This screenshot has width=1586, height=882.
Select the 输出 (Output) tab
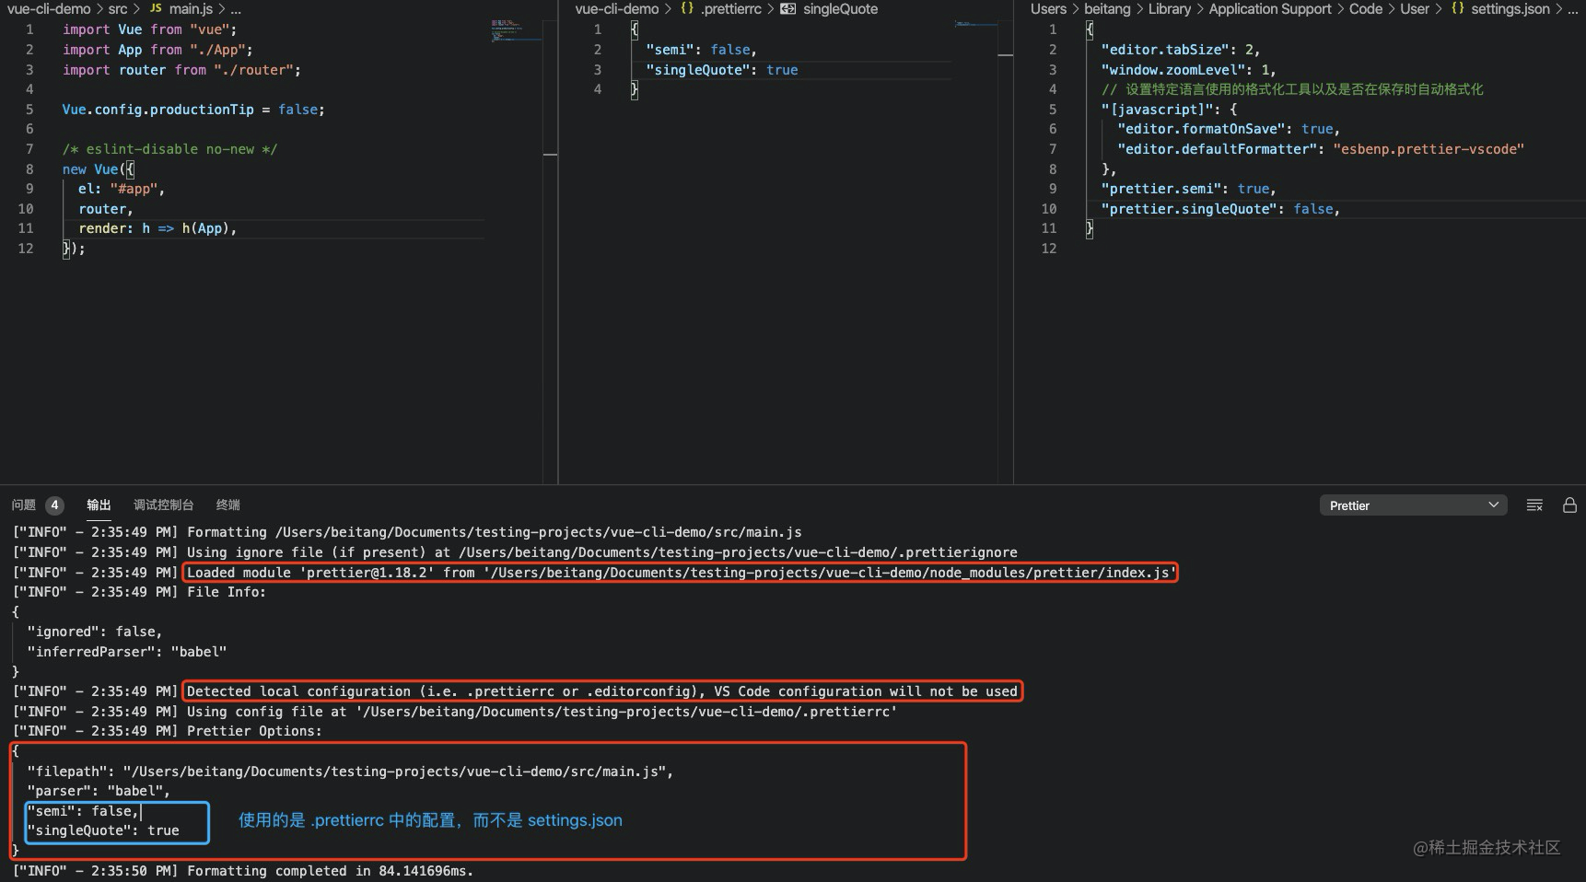tap(99, 505)
